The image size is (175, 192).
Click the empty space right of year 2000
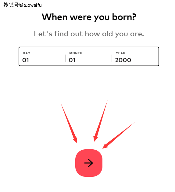click(145, 60)
